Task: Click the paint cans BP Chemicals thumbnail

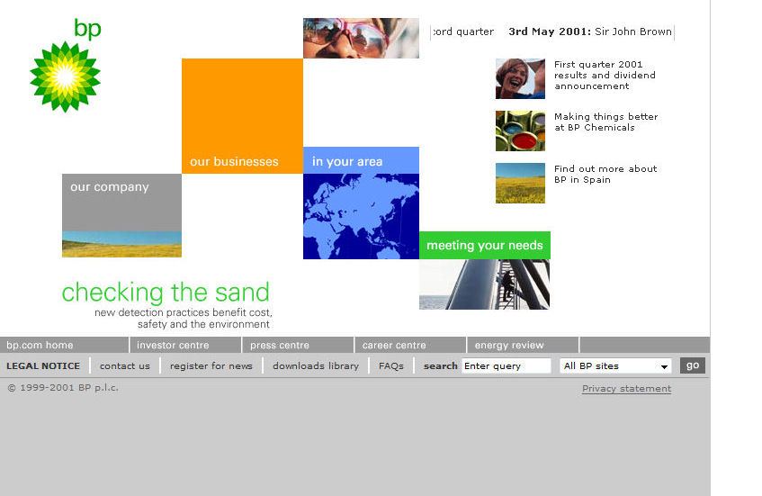Action: click(520, 131)
